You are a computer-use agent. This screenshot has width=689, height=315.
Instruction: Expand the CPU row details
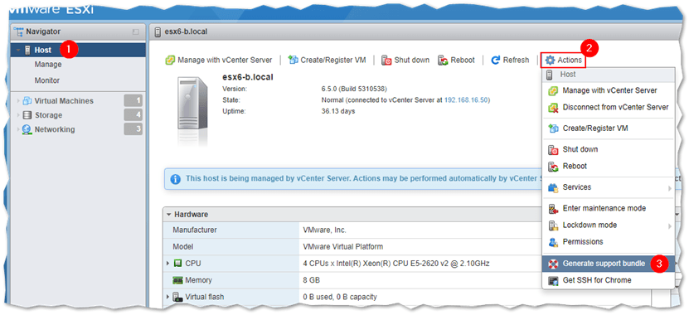click(x=167, y=264)
